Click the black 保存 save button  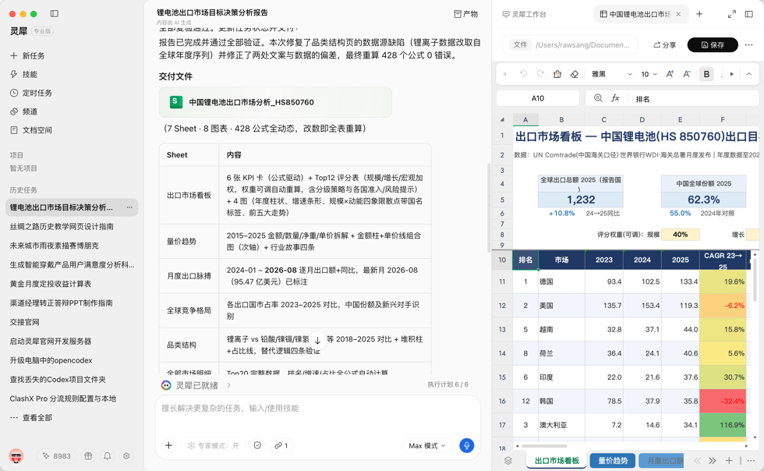click(713, 45)
